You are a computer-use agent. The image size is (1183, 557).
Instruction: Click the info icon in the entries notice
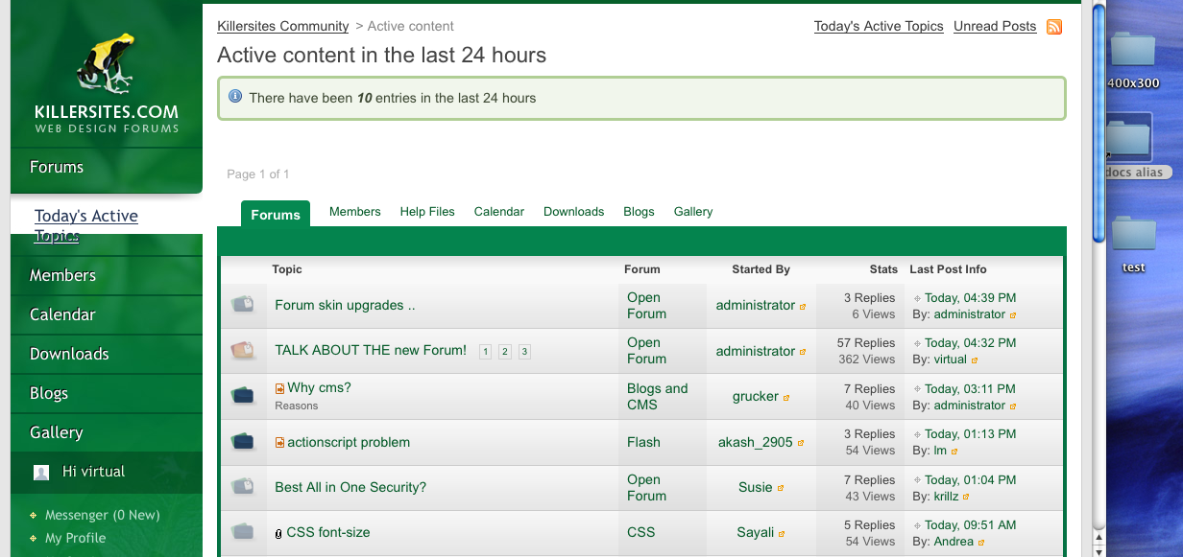point(235,97)
